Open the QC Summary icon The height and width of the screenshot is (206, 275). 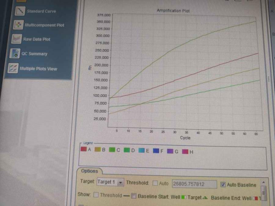[x=15, y=53]
